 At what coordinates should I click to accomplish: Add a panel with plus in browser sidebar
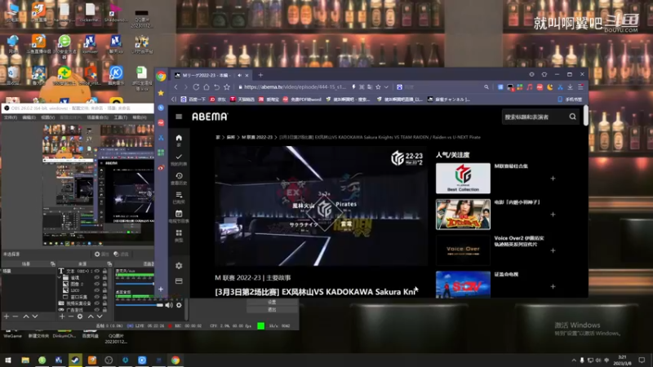(x=161, y=290)
